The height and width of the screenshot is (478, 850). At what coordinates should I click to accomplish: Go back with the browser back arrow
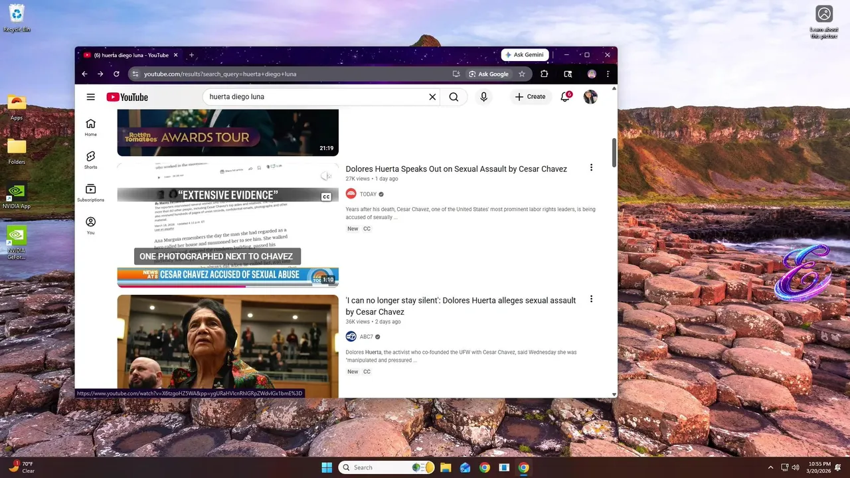pos(84,74)
